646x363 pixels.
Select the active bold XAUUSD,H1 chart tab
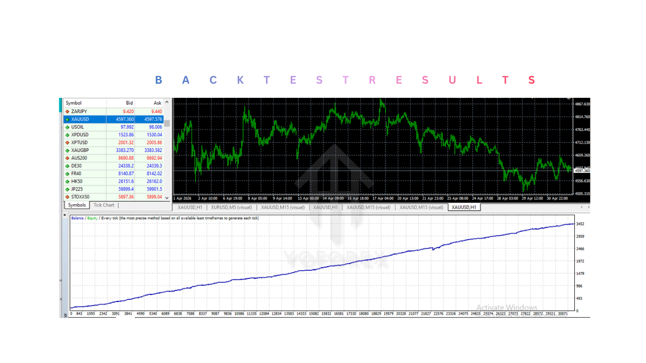[x=464, y=207]
